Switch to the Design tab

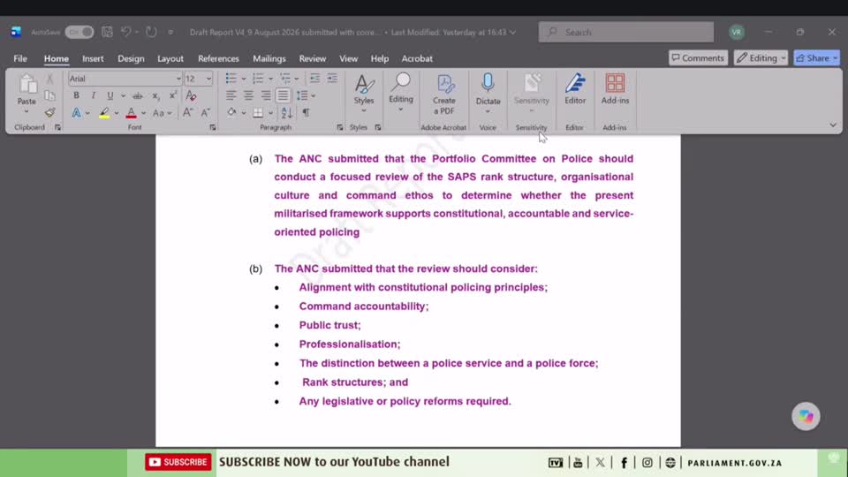click(131, 58)
